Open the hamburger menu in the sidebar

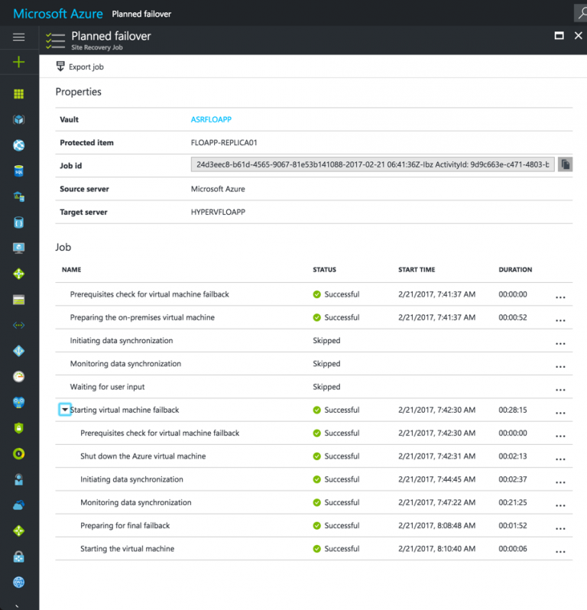click(x=18, y=37)
